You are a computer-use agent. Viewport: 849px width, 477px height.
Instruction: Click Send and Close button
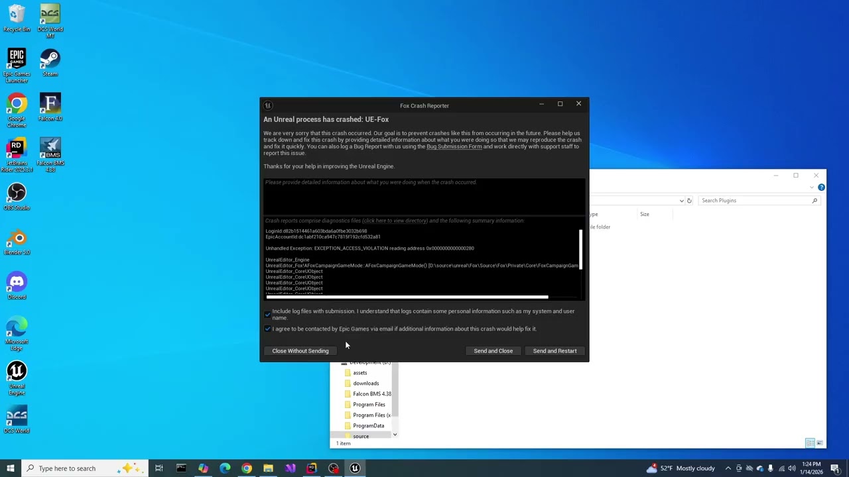tap(493, 351)
